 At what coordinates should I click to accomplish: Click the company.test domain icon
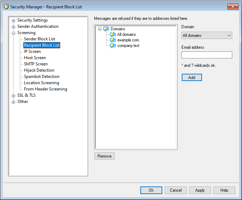click(x=113, y=46)
